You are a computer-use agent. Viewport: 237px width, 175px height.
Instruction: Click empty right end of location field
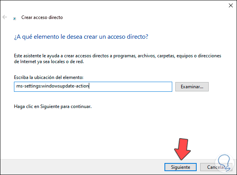(147, 86)
